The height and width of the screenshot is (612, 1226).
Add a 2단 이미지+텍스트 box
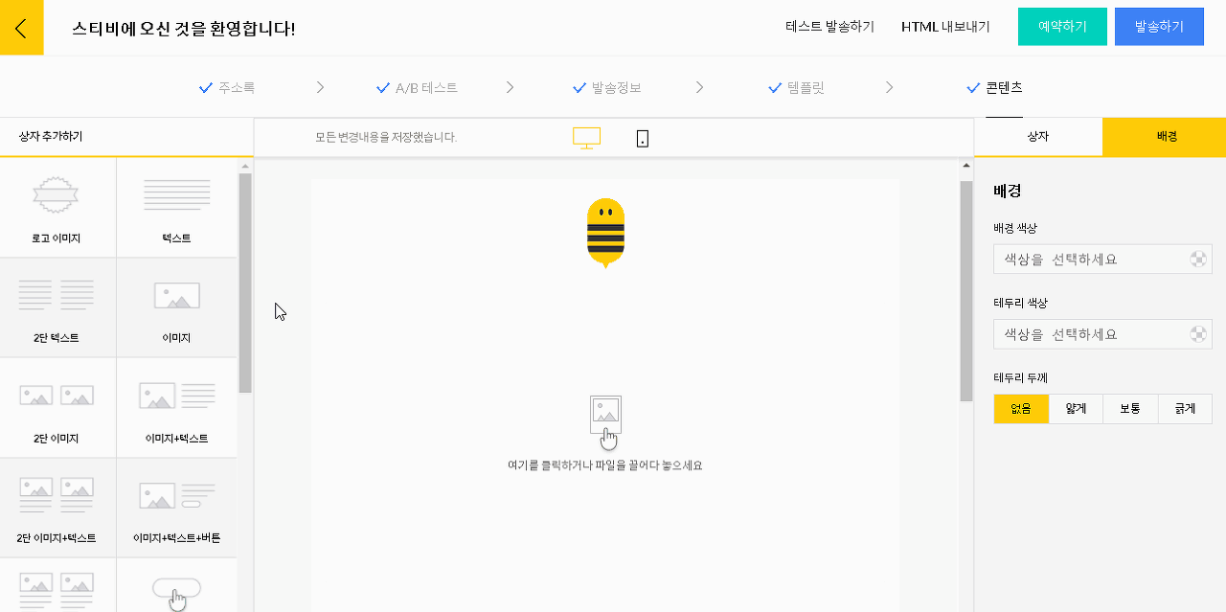57,508
